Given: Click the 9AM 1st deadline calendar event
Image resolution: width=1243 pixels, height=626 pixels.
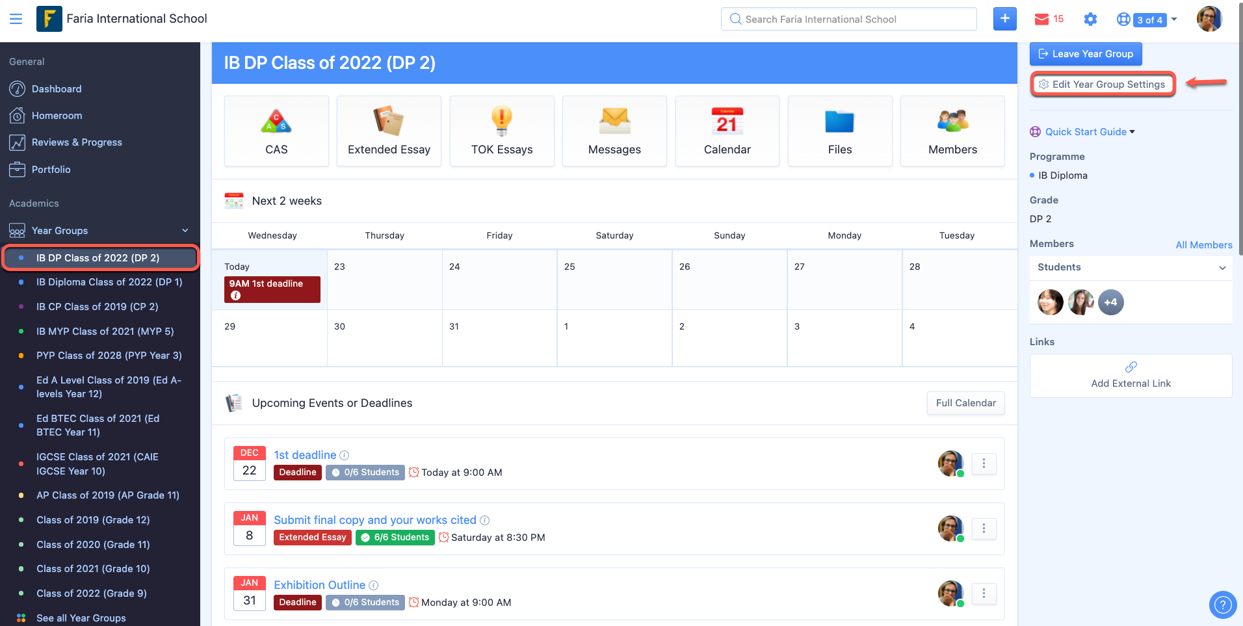Looking at the screenshot, I should tap(272, 289).
